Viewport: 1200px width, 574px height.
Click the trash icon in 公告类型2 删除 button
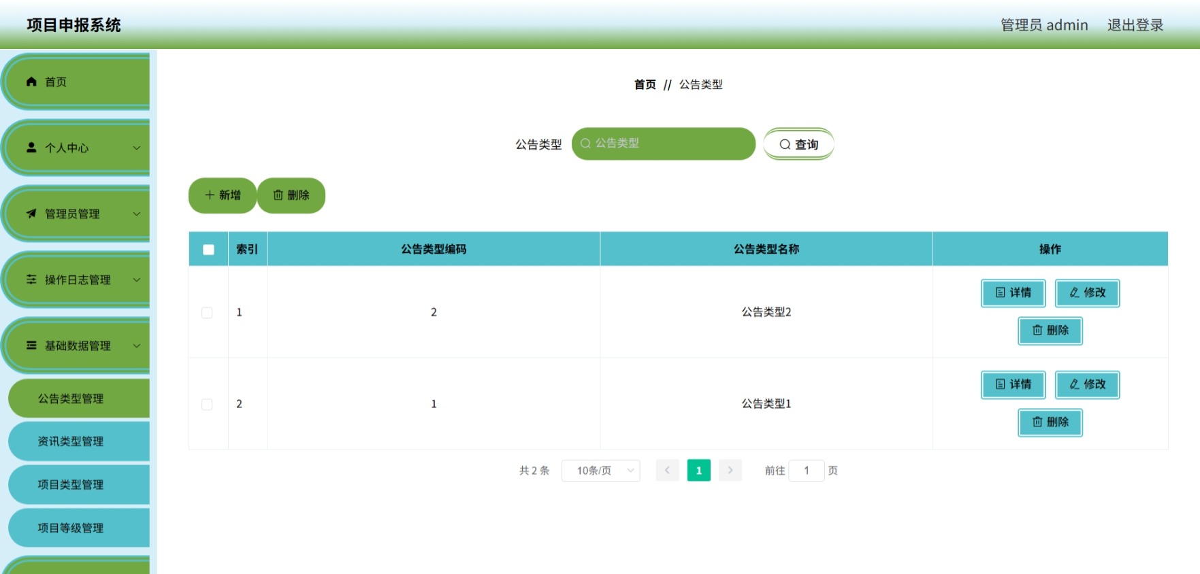click(x=1037, y=330)
